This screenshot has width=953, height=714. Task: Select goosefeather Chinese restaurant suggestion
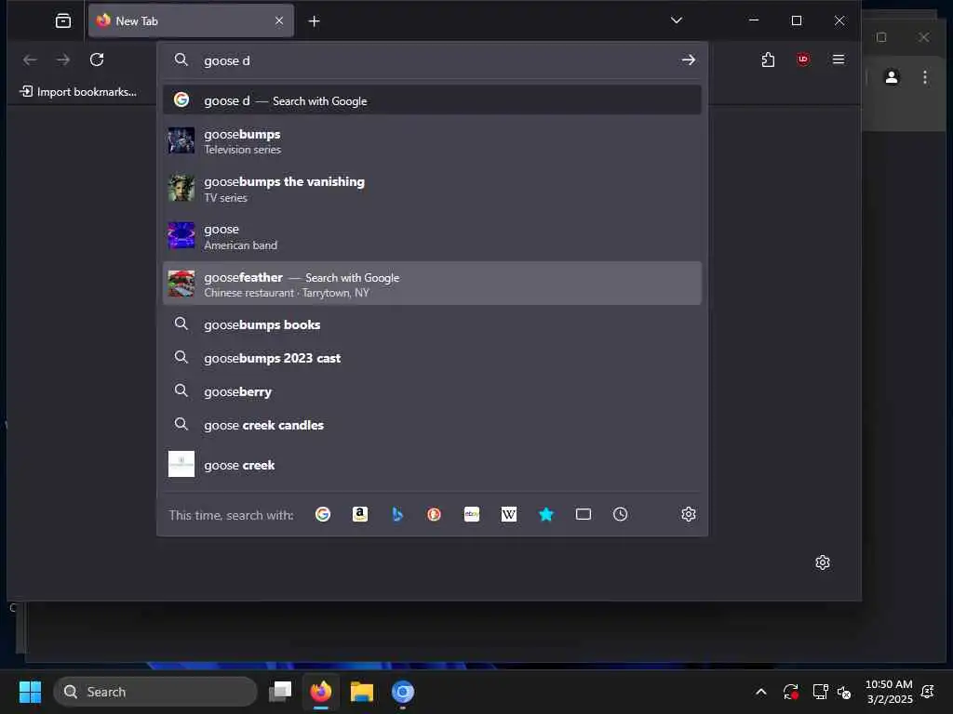coord(432,284)
